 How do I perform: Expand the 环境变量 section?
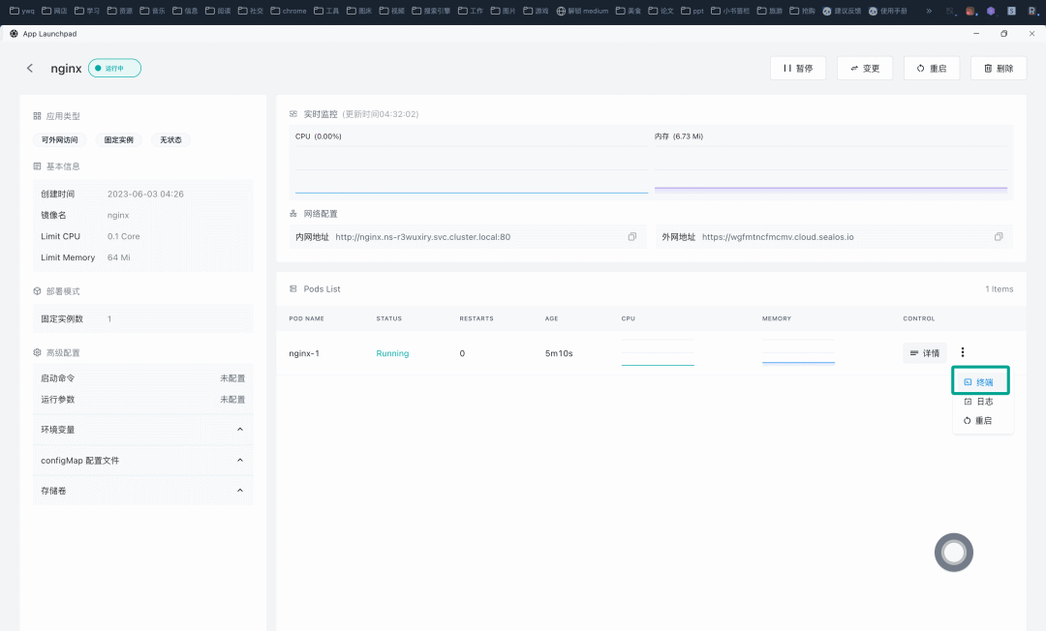(142, 430)
